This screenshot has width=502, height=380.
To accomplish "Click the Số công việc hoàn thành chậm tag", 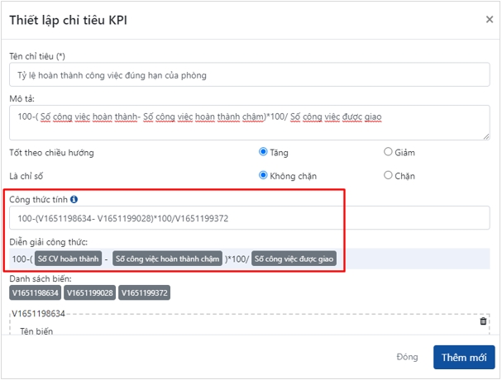I will pyautogui.click(x=168, y=259).
